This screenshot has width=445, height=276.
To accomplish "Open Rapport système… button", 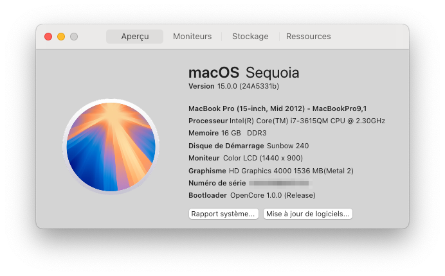I will pos(224,214).
